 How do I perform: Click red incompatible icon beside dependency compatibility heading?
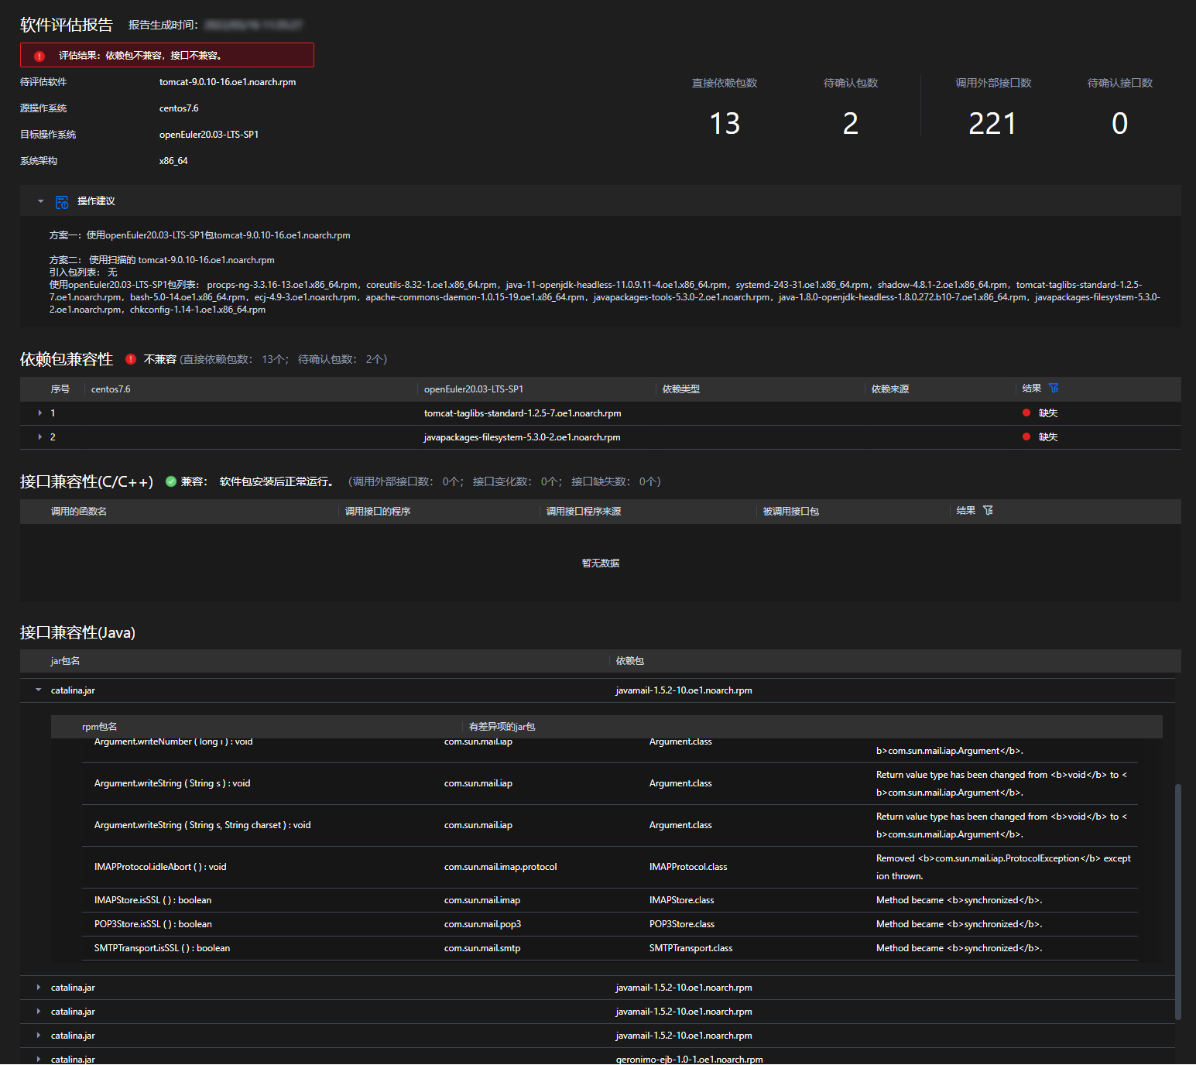tap(131, 359)
